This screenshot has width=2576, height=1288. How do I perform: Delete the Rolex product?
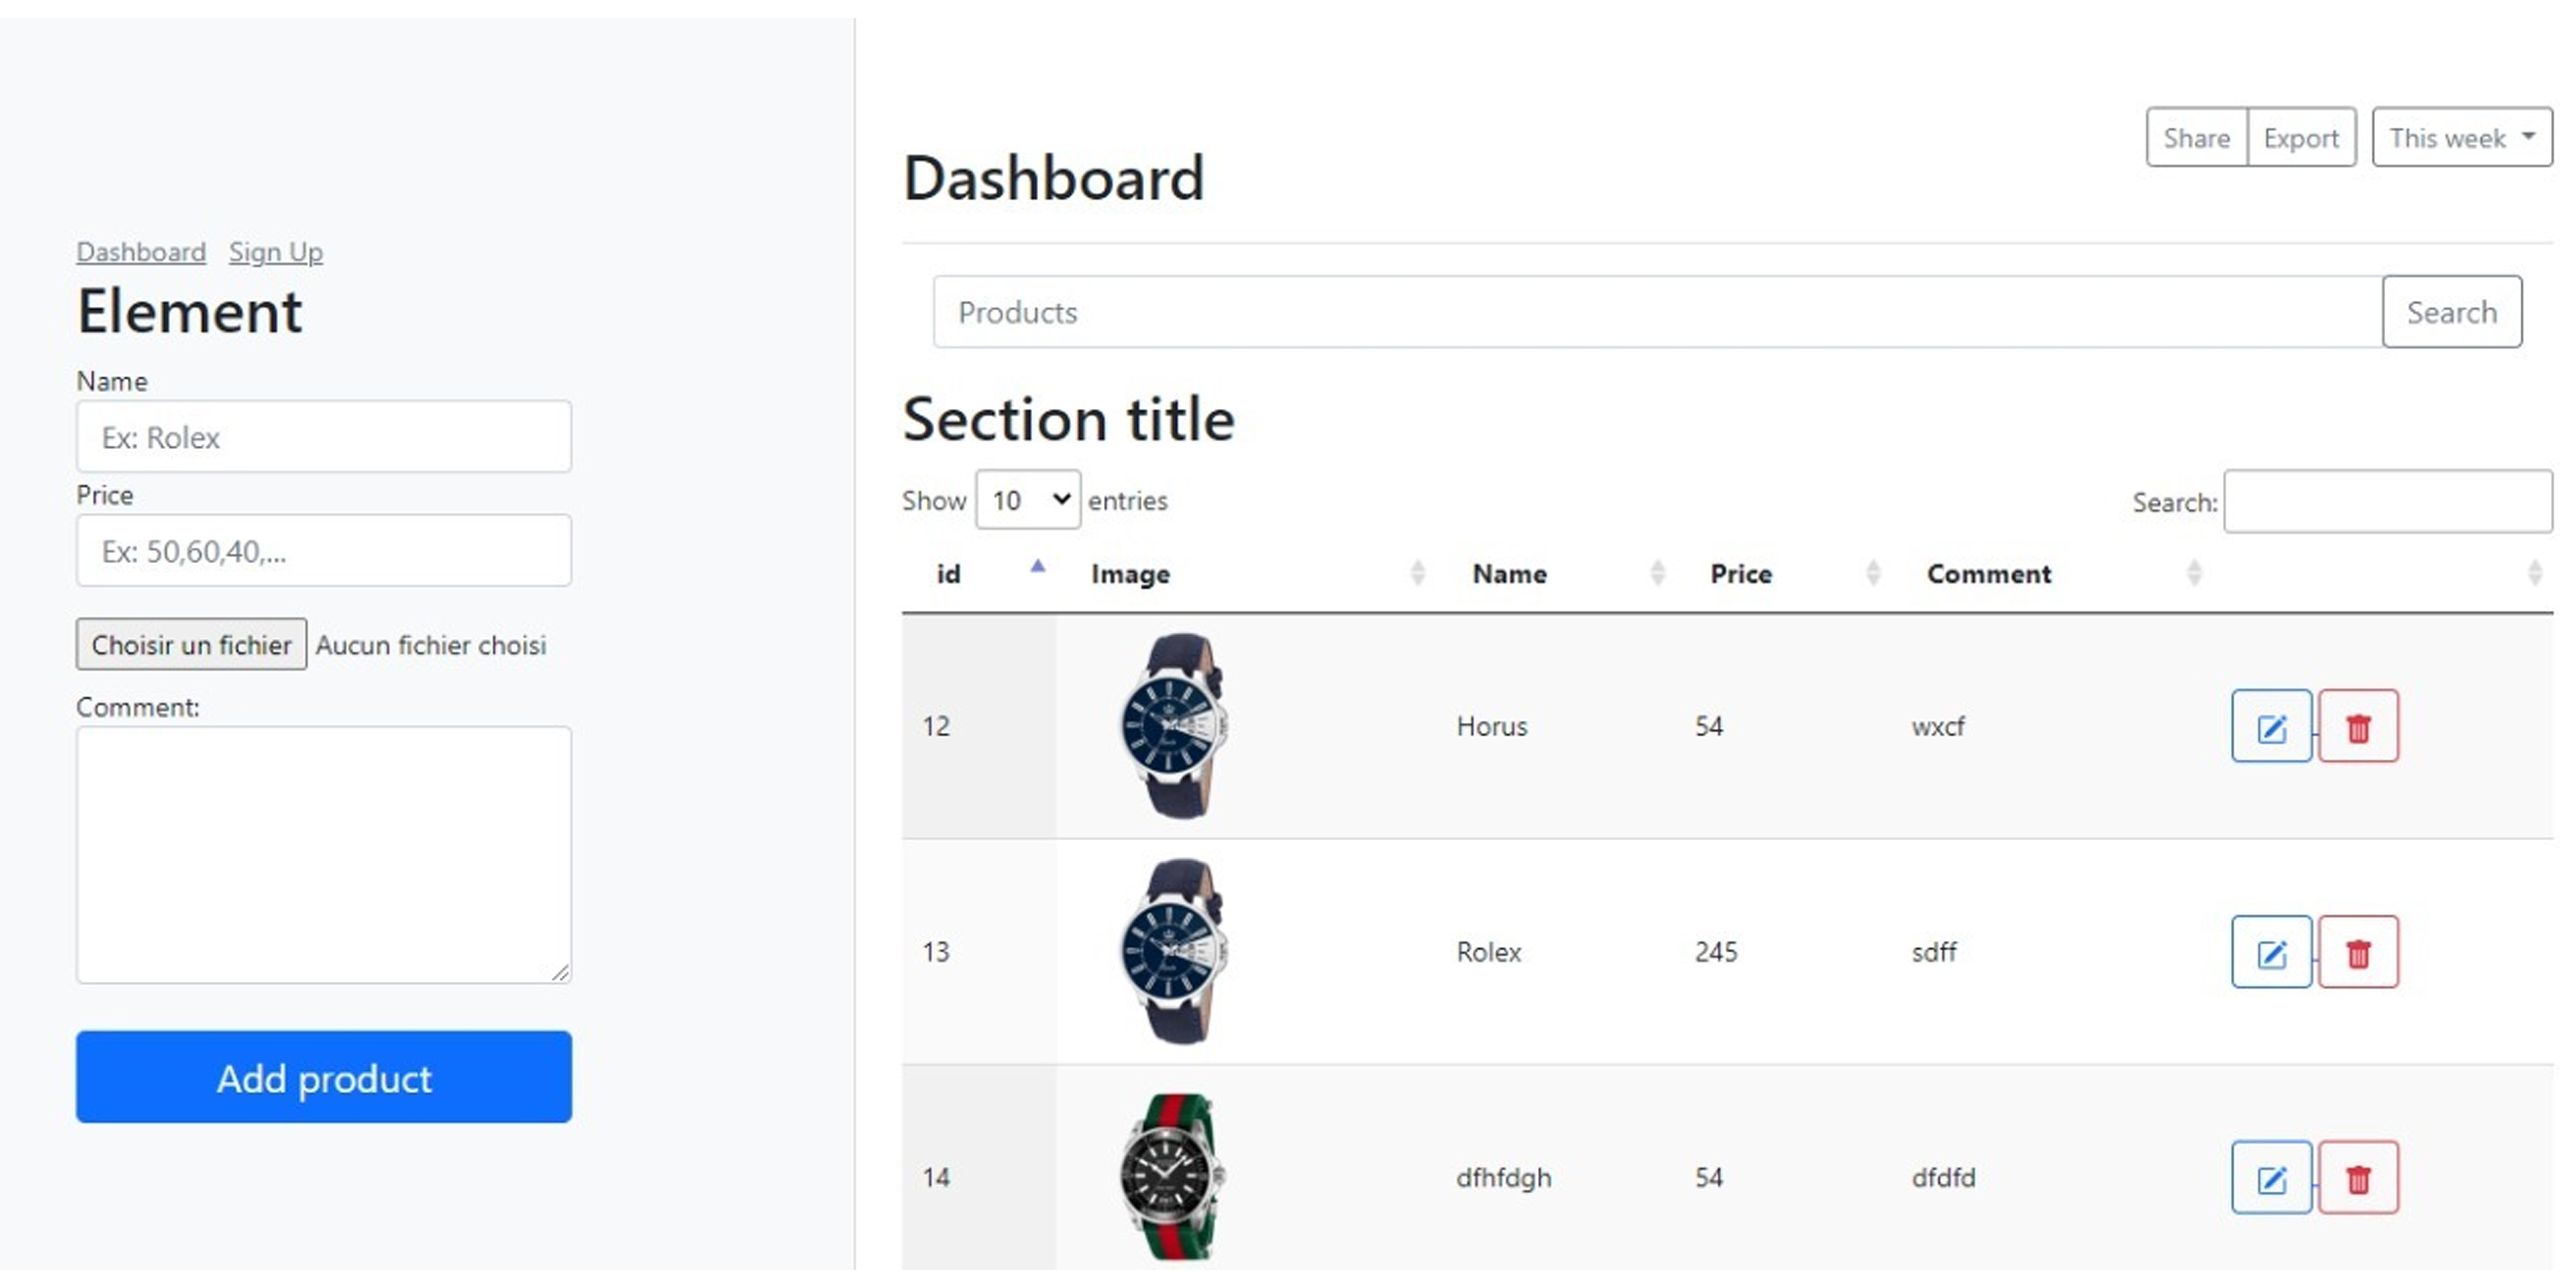pyautogui.click(x=2358, y=952)
